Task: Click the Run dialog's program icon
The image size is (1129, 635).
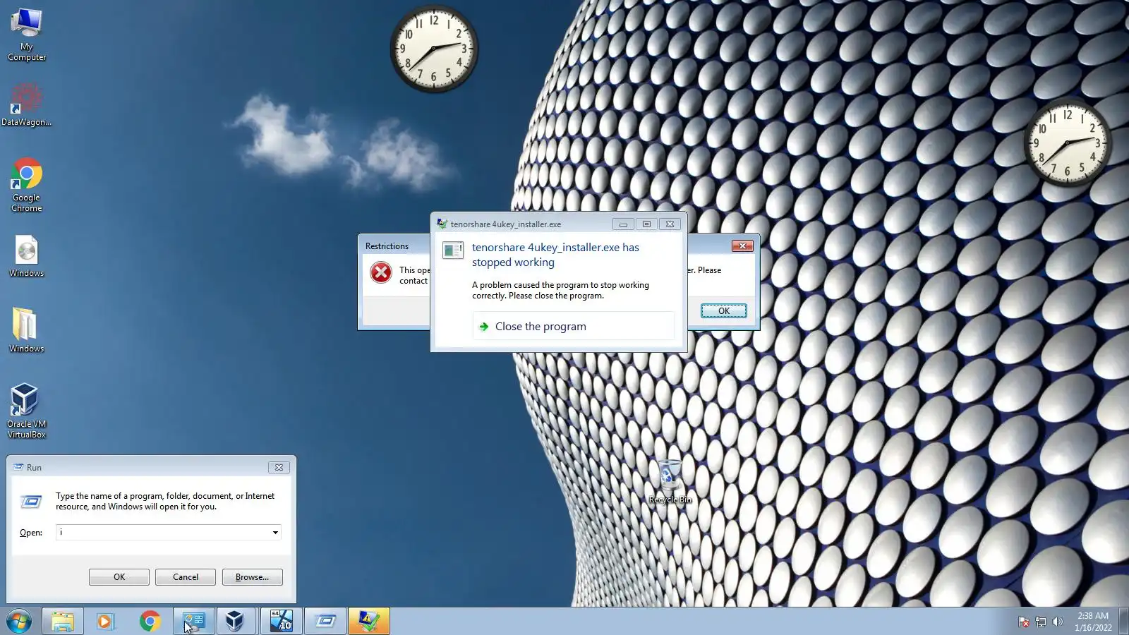Action: [x=31, y=502]
